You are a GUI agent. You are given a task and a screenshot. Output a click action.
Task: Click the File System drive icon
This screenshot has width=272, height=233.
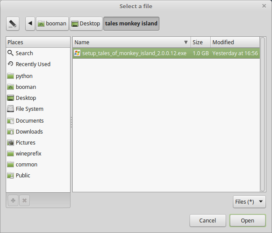(11, 109)
